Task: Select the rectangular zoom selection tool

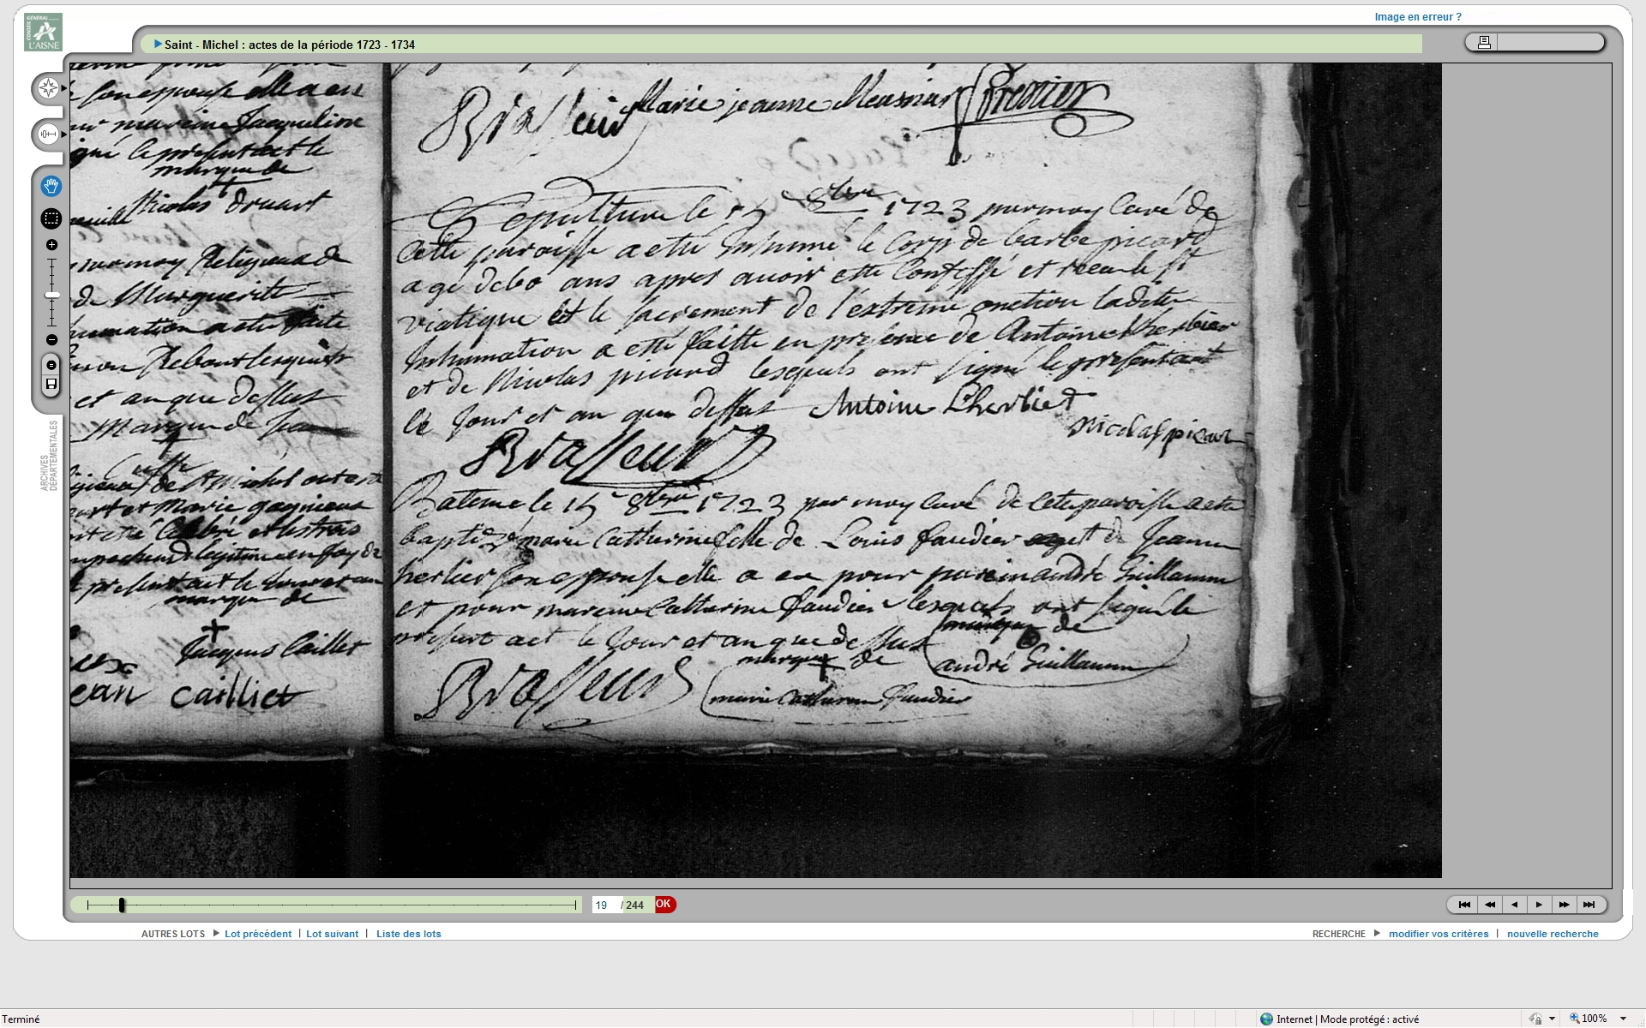Action: (51, 218)
